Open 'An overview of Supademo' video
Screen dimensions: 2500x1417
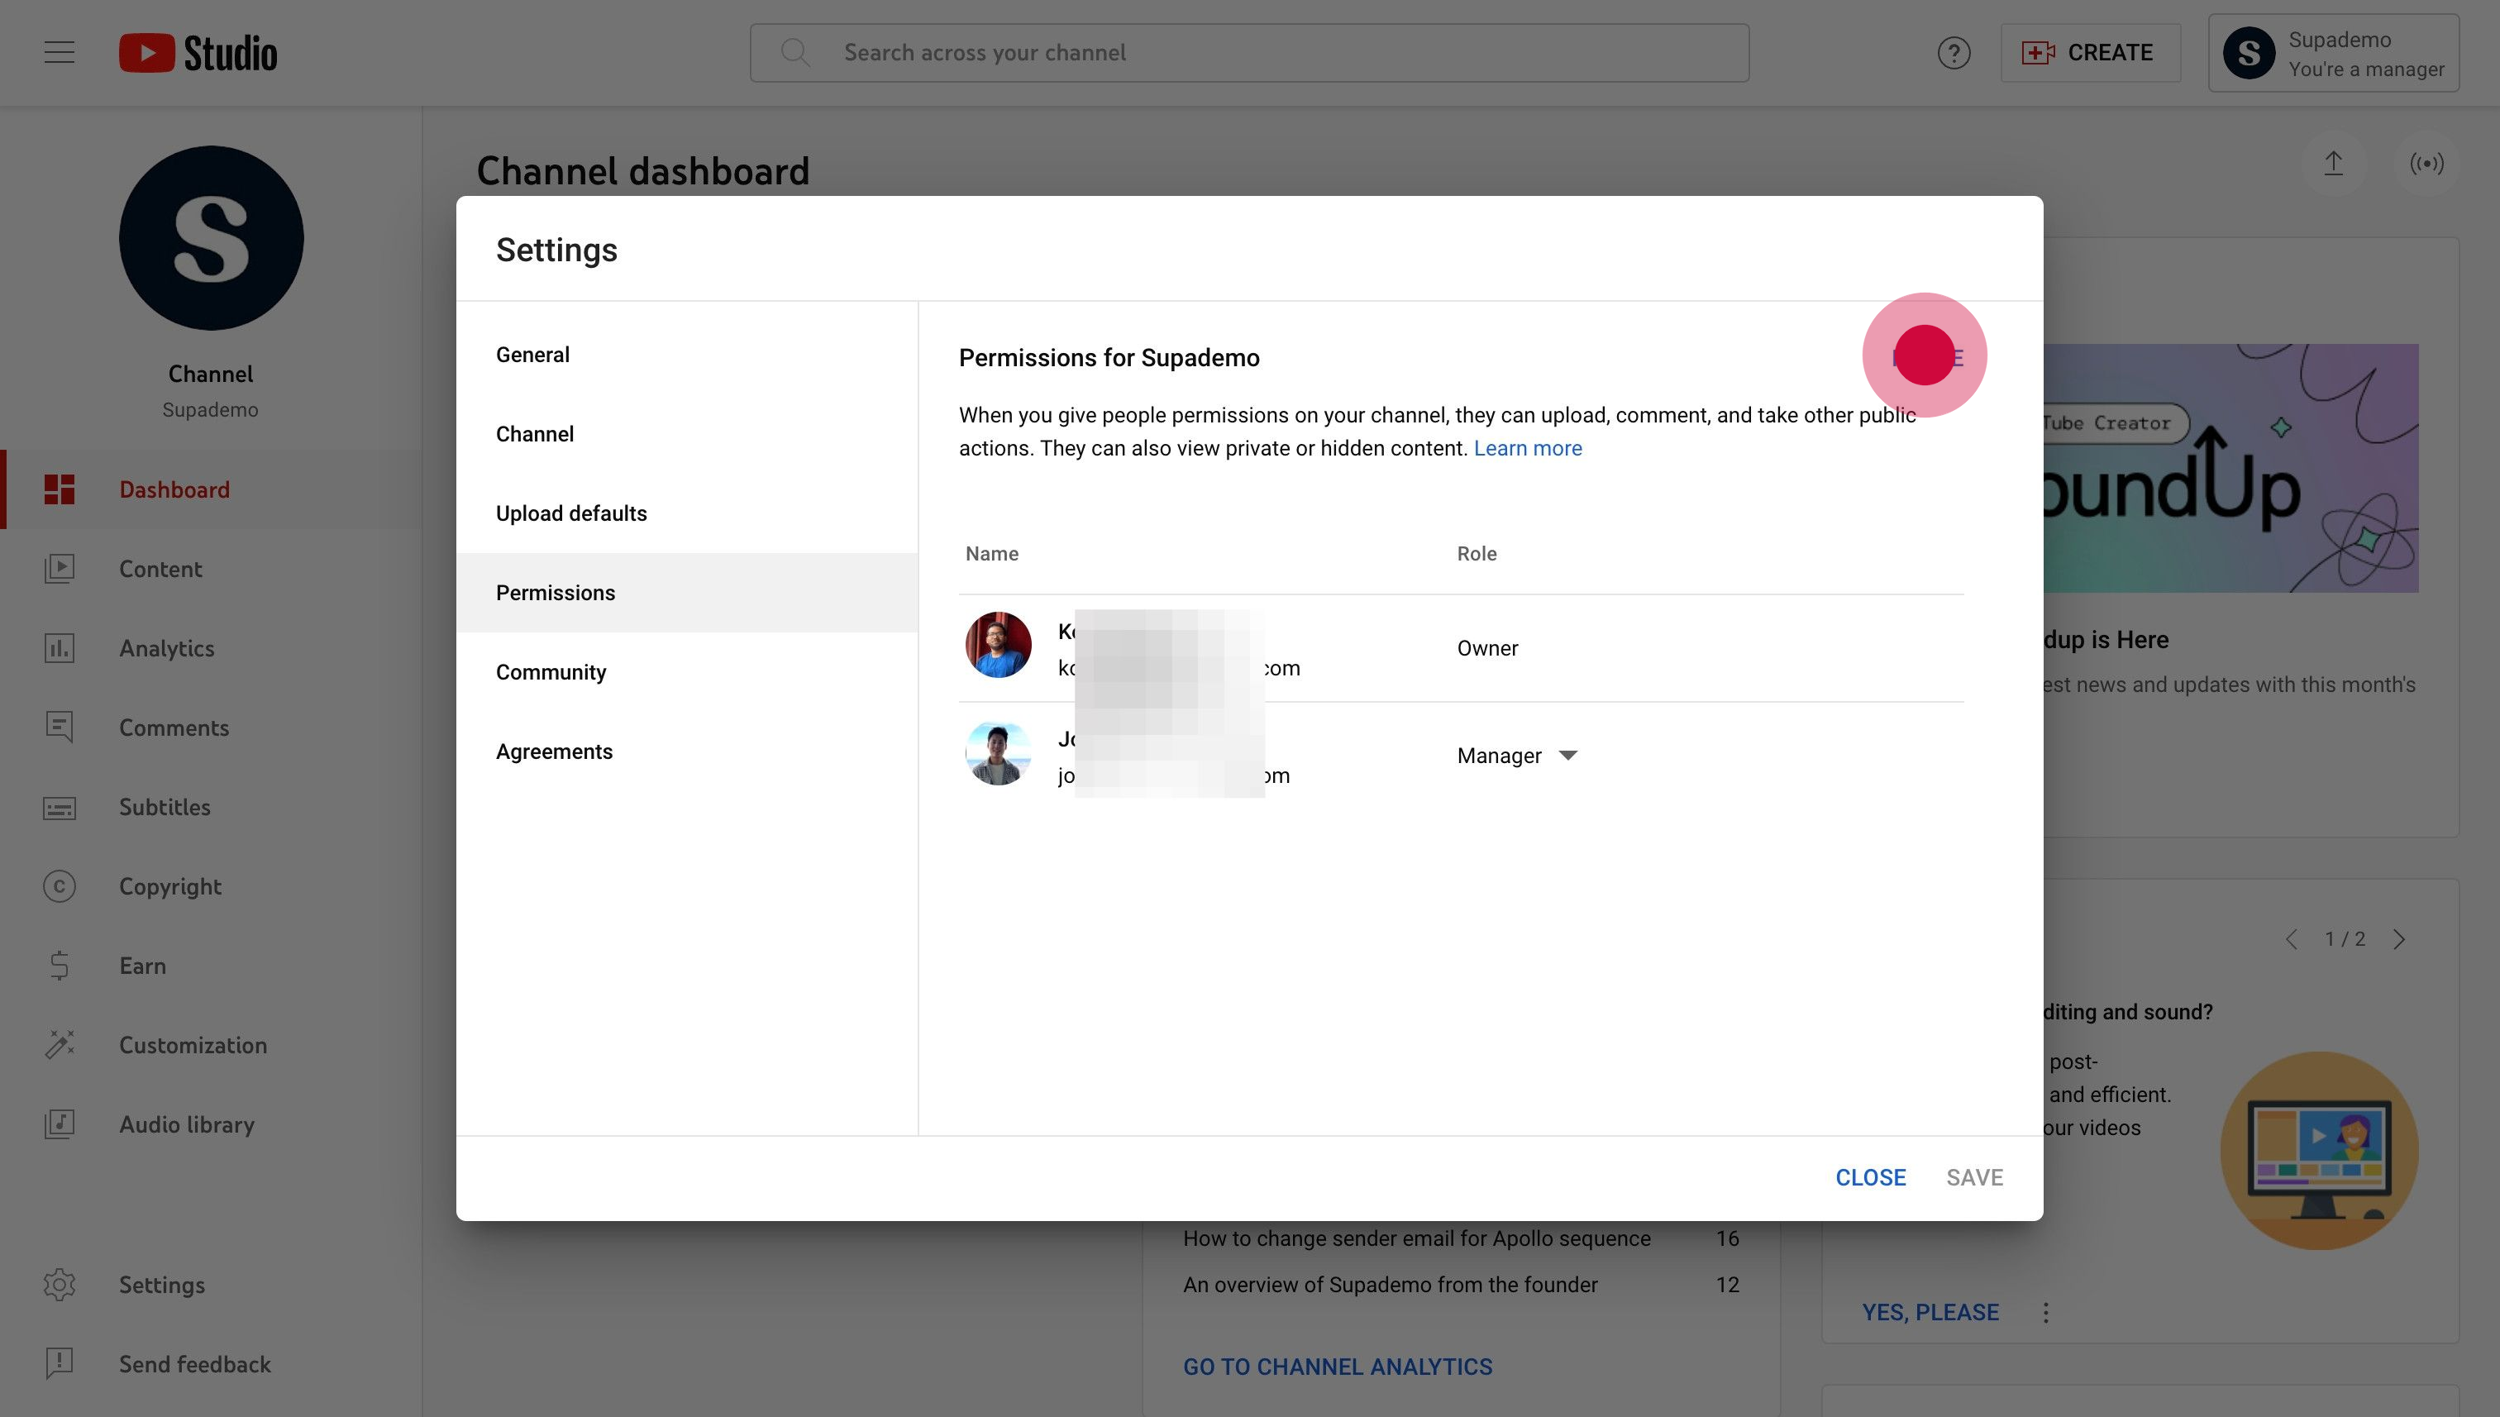(x=1390, y=1285)
